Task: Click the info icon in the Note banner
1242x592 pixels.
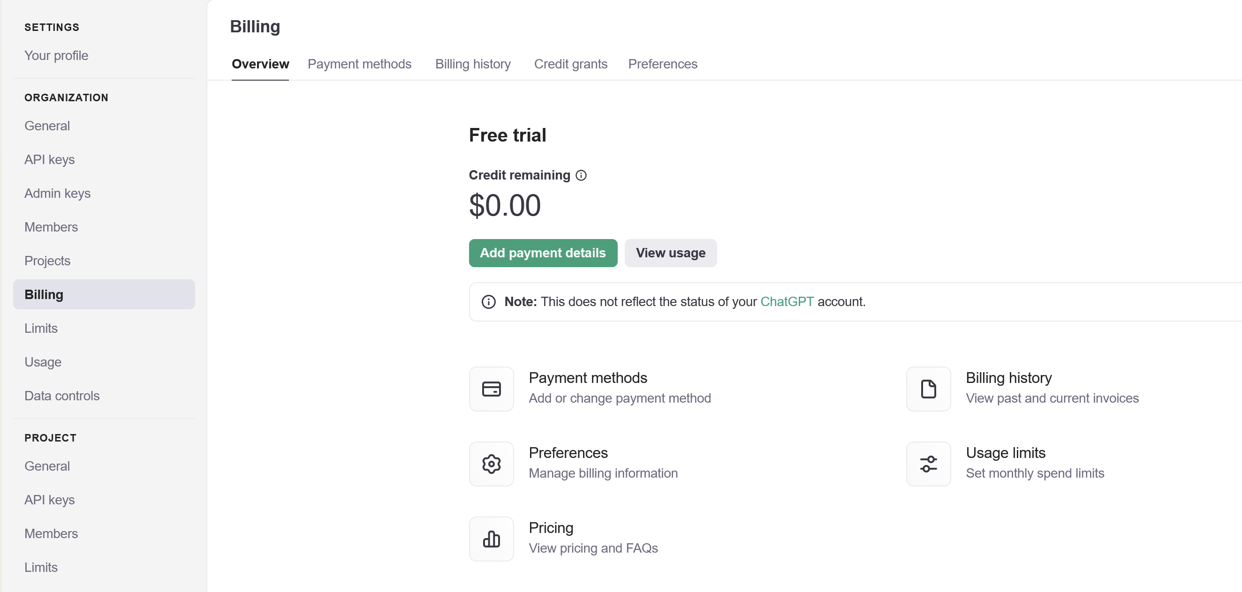Action: [x=488, y=301]
